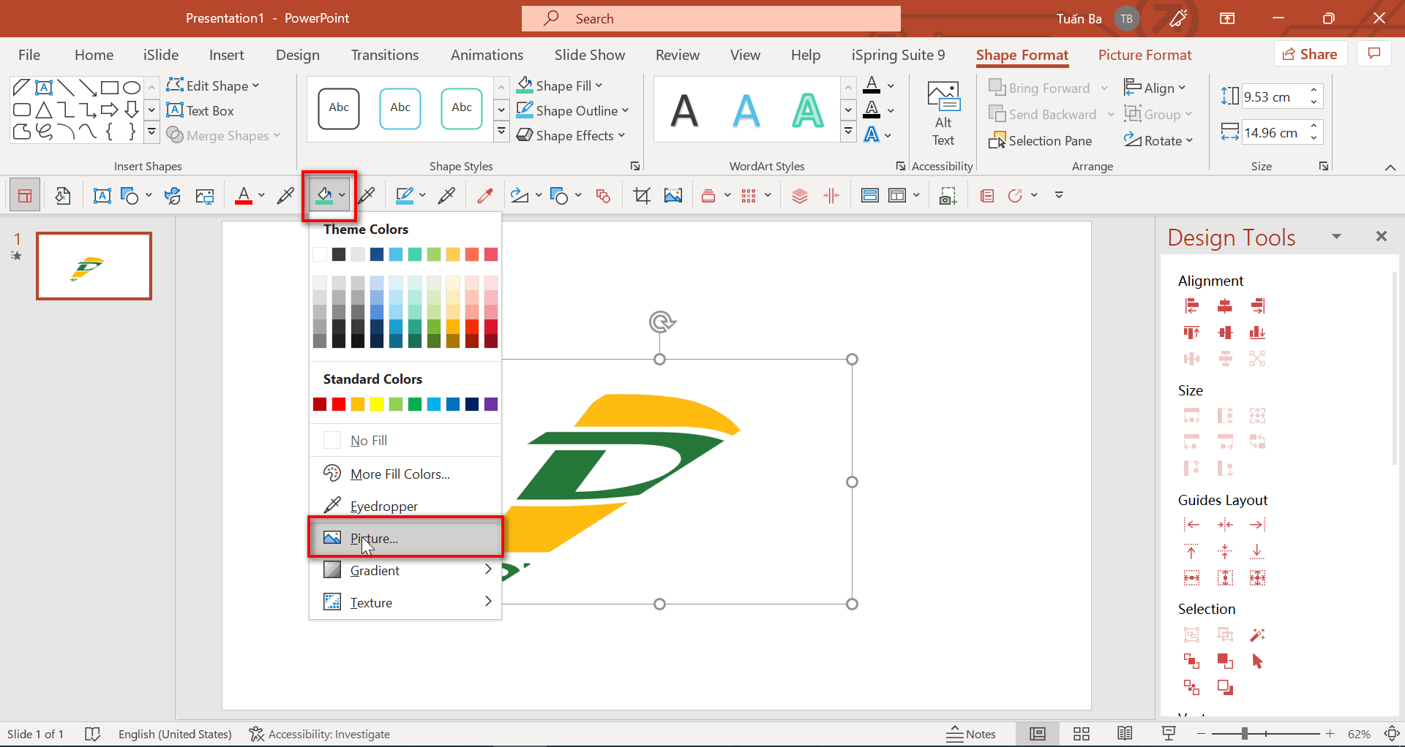Switch to Normal view in status bar
Viewport: 1405px width, 747px height.
(x=1038, y=734)
